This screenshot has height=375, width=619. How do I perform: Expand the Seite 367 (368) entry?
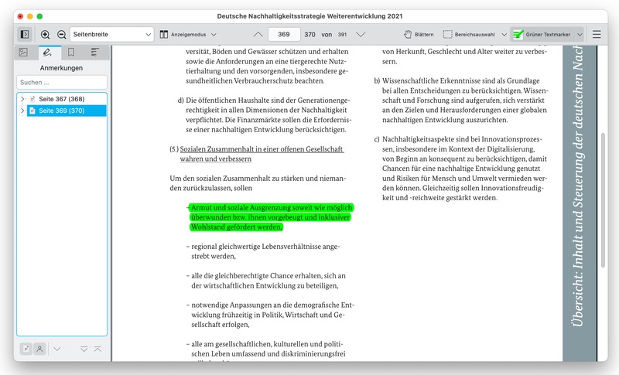point(22,99)
